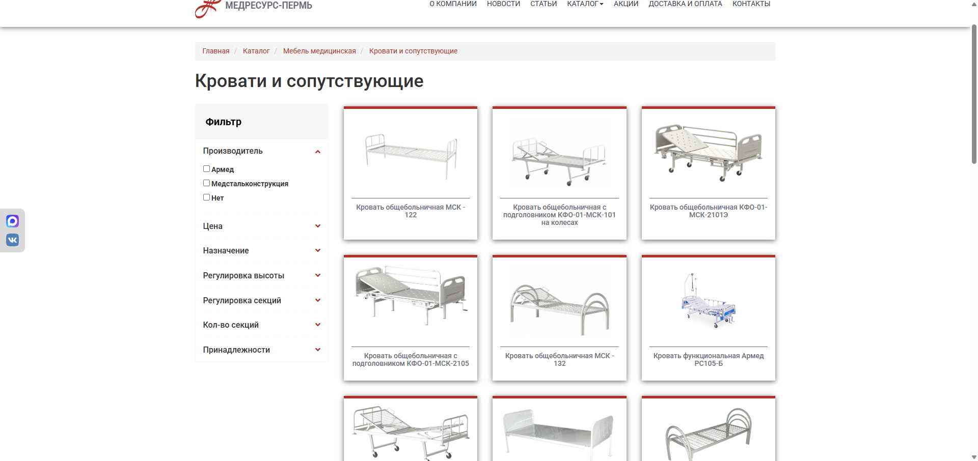The image size is (978, 461).
Task: Check the Нет manufacturer checkbox
Action: tap(206, 197)
